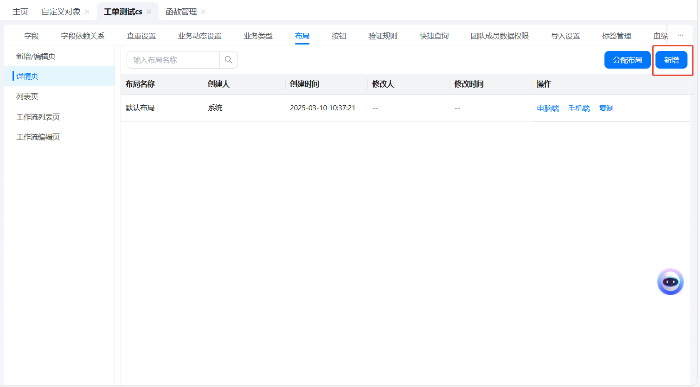Switch to 主页 tab
The height and width of the screenshot is (387, 700).
20,12
